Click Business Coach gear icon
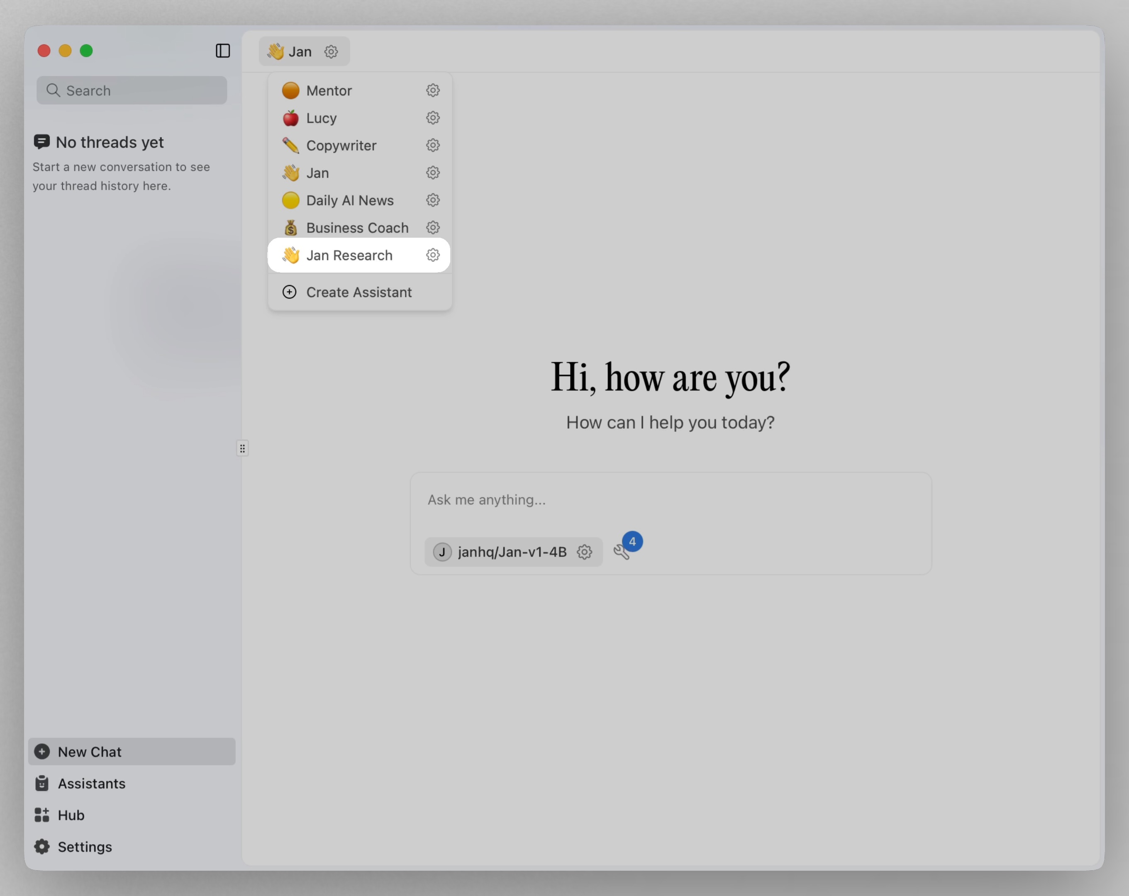The image size is (1129, 896). tap(432, 227)
